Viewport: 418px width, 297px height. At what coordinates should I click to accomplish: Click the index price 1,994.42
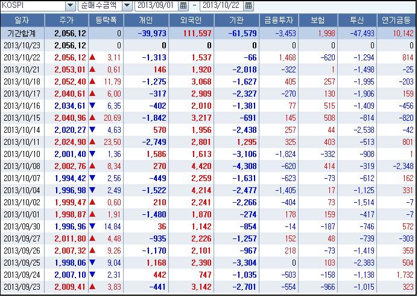click(x=70, y=178)
